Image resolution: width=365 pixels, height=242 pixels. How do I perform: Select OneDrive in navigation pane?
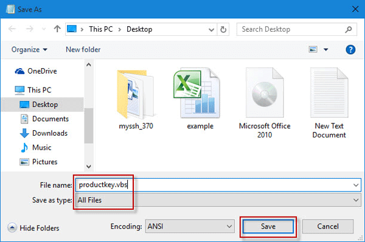(36, 71)
